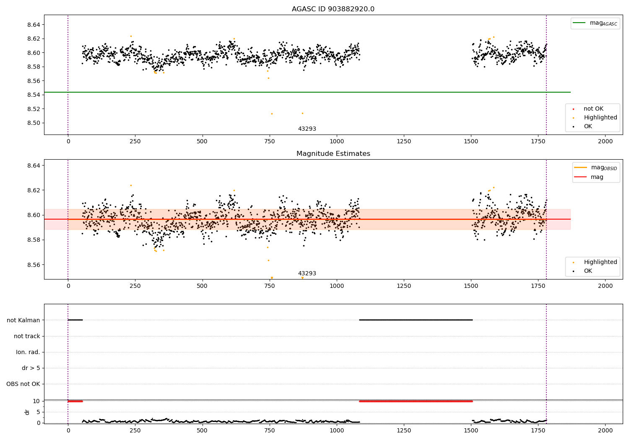Screen dimensions: 629x440
Task: Select the 'mag AGASC' legend entry
Action: tap(595, 23)
